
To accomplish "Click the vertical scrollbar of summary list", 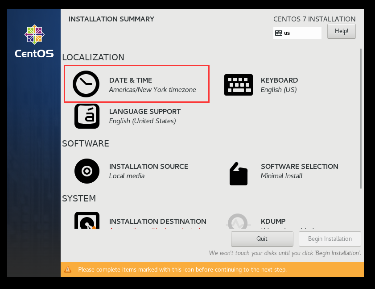I will 361,118.
